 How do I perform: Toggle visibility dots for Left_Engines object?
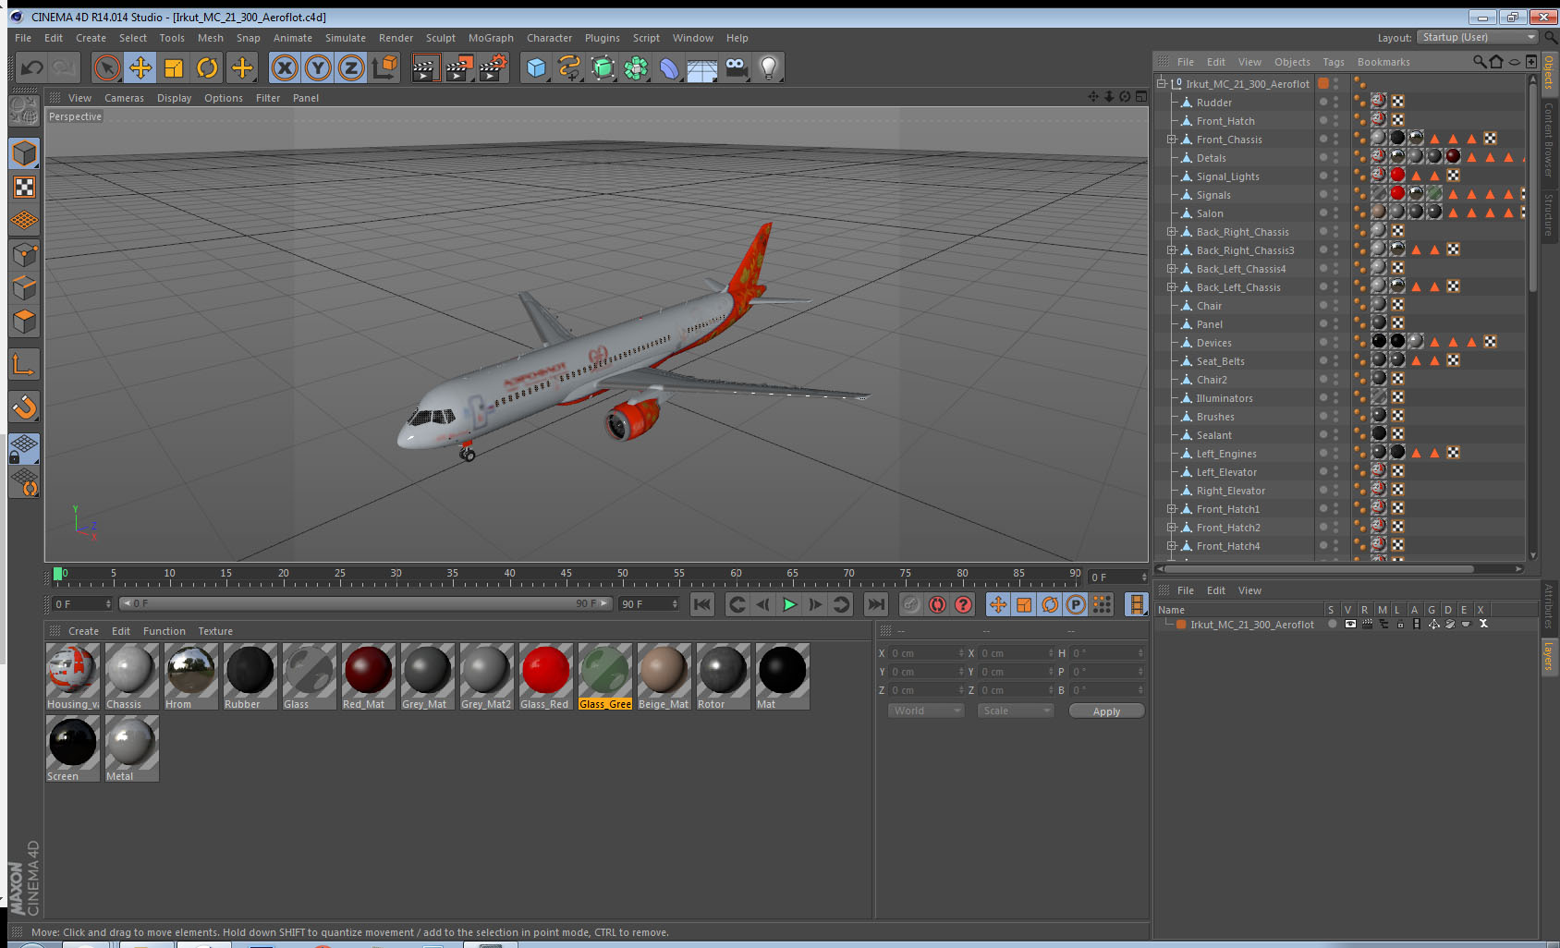tap(1335, 453)
